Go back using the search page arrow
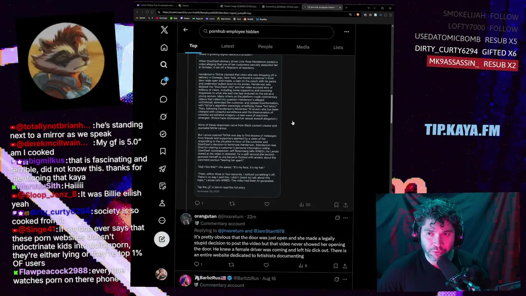Image resolution: width=526 pixels, height=296 pixels. 185,30
